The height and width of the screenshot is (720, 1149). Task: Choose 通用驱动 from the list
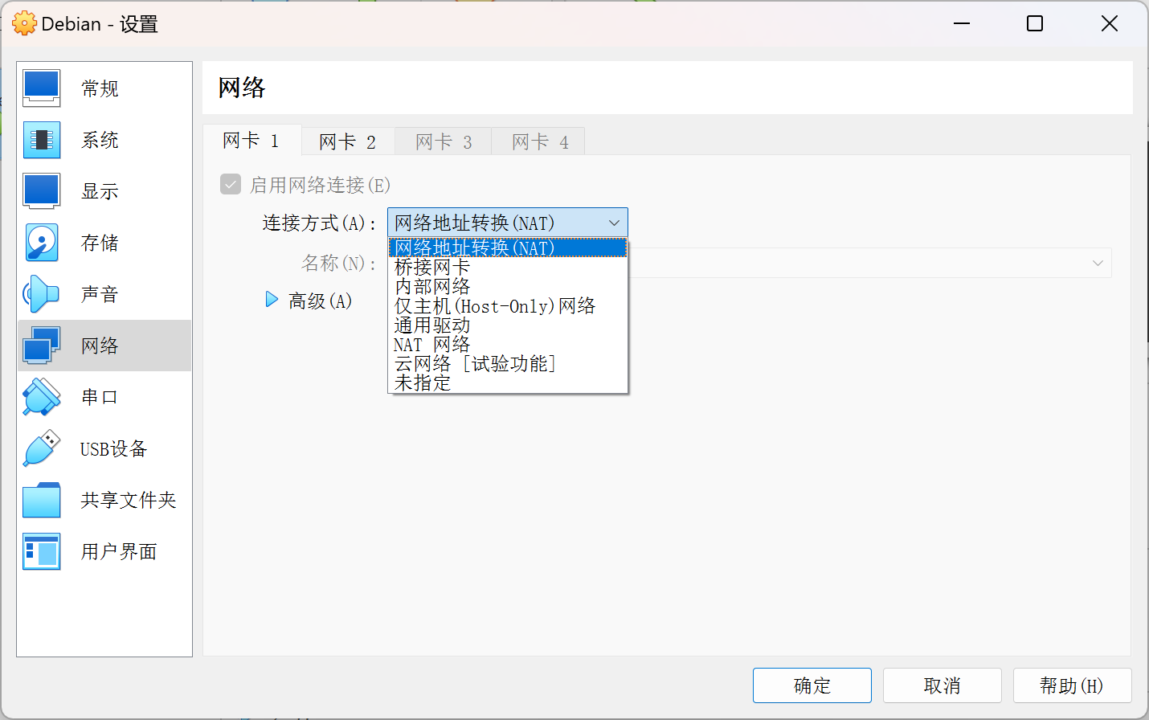coord(508,325)
